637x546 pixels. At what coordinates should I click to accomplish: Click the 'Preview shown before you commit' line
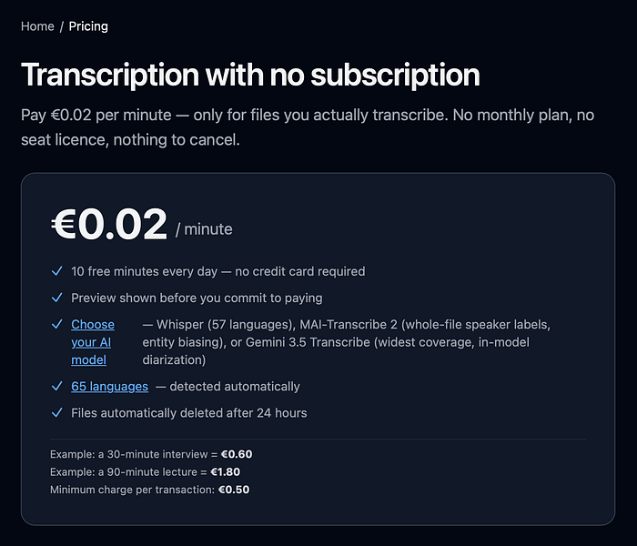[x=197, y=298]
